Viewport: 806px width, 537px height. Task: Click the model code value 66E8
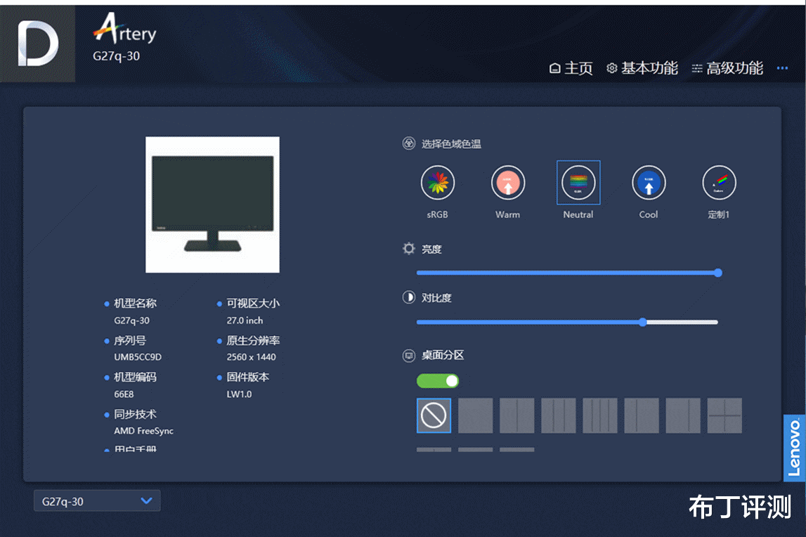pyautogui.click(x=124, y=394)
